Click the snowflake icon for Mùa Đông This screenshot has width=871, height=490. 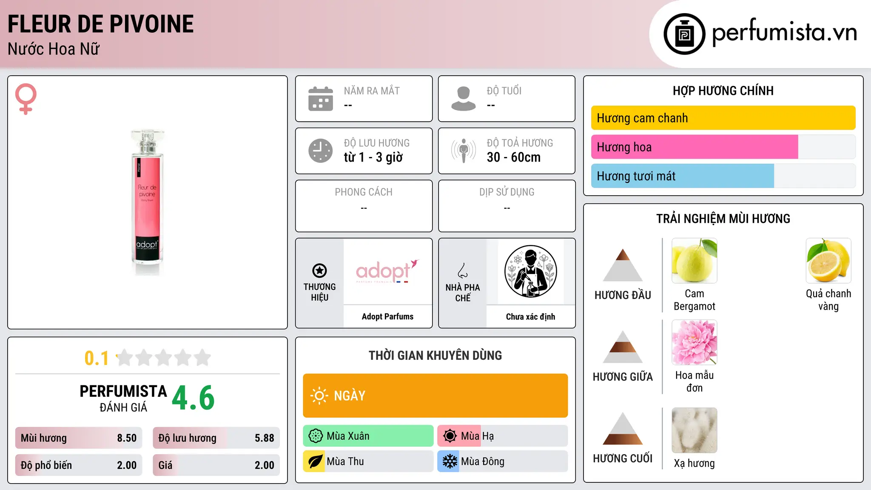450,462
